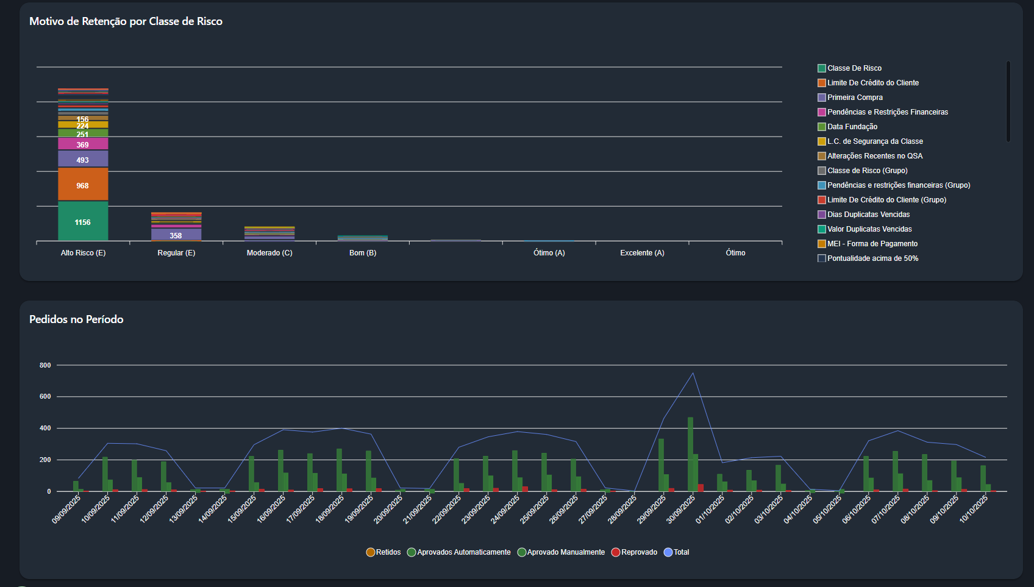Viewport: 1034px width, 587px height.
Task: Click the 358 segment in Regular bar
Action: pyautogui.click(x=176, y=235)
